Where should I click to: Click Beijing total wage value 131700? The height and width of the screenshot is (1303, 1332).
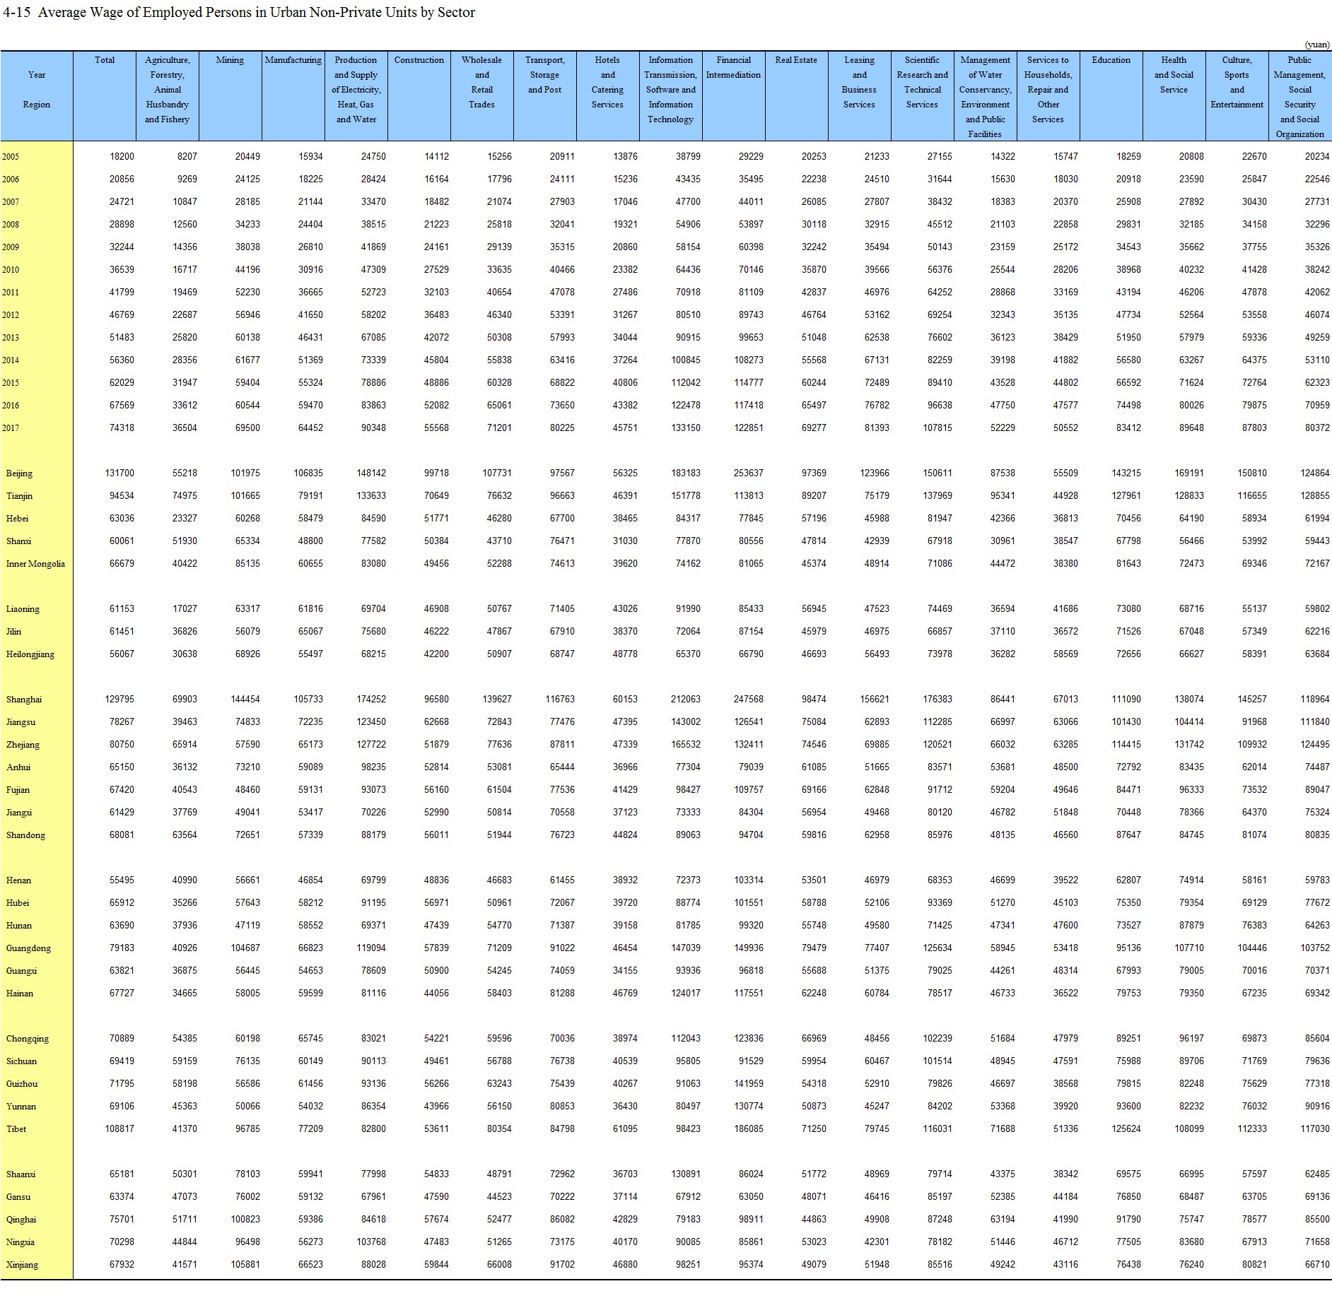[119, 473]
